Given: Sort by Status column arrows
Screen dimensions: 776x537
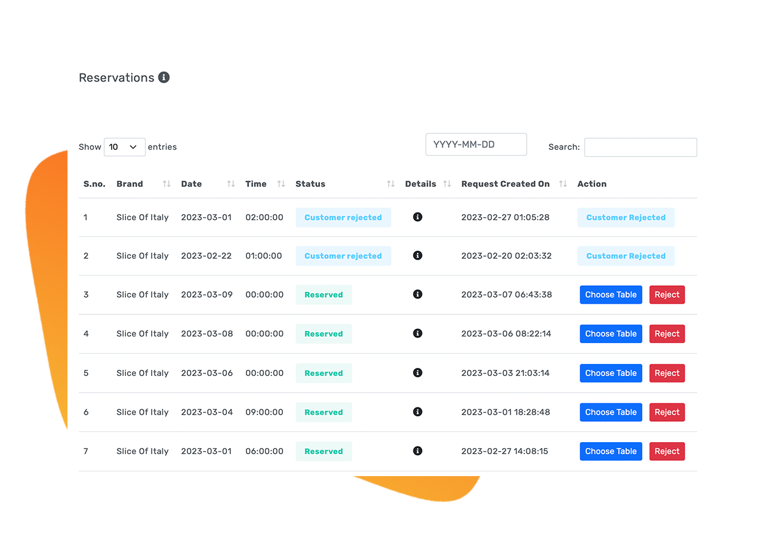Looking at the screenshot, I should pos(391,184).
